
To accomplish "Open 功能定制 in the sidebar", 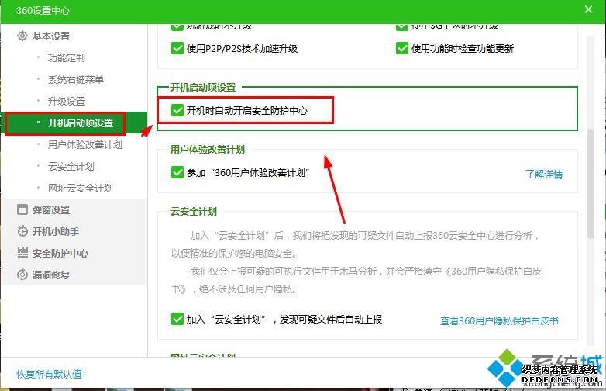I will pyautogui.click(x=66, y=58).
